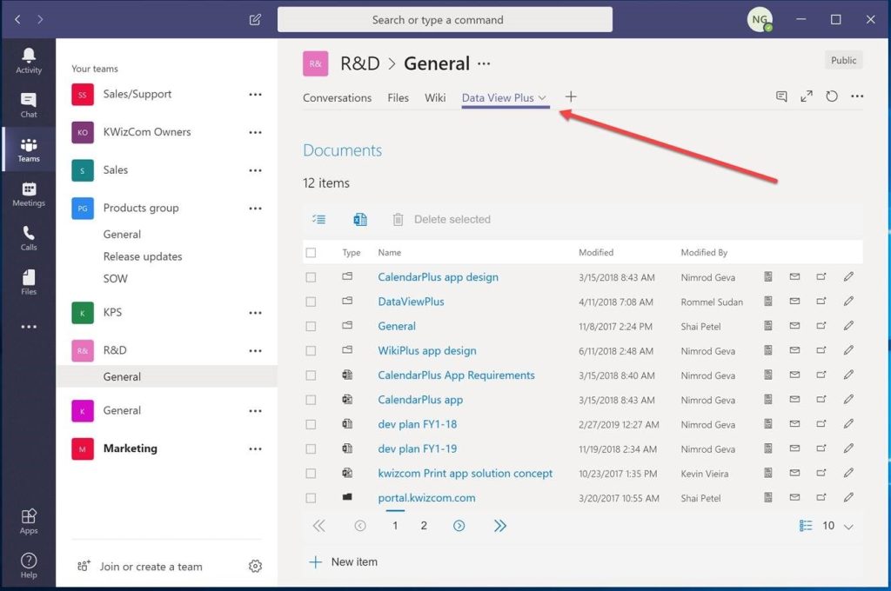The width and height of the screenshot is (891, 591).
Task: Edit the DataViewPlus item using its pencil icon
Action: 848,301
